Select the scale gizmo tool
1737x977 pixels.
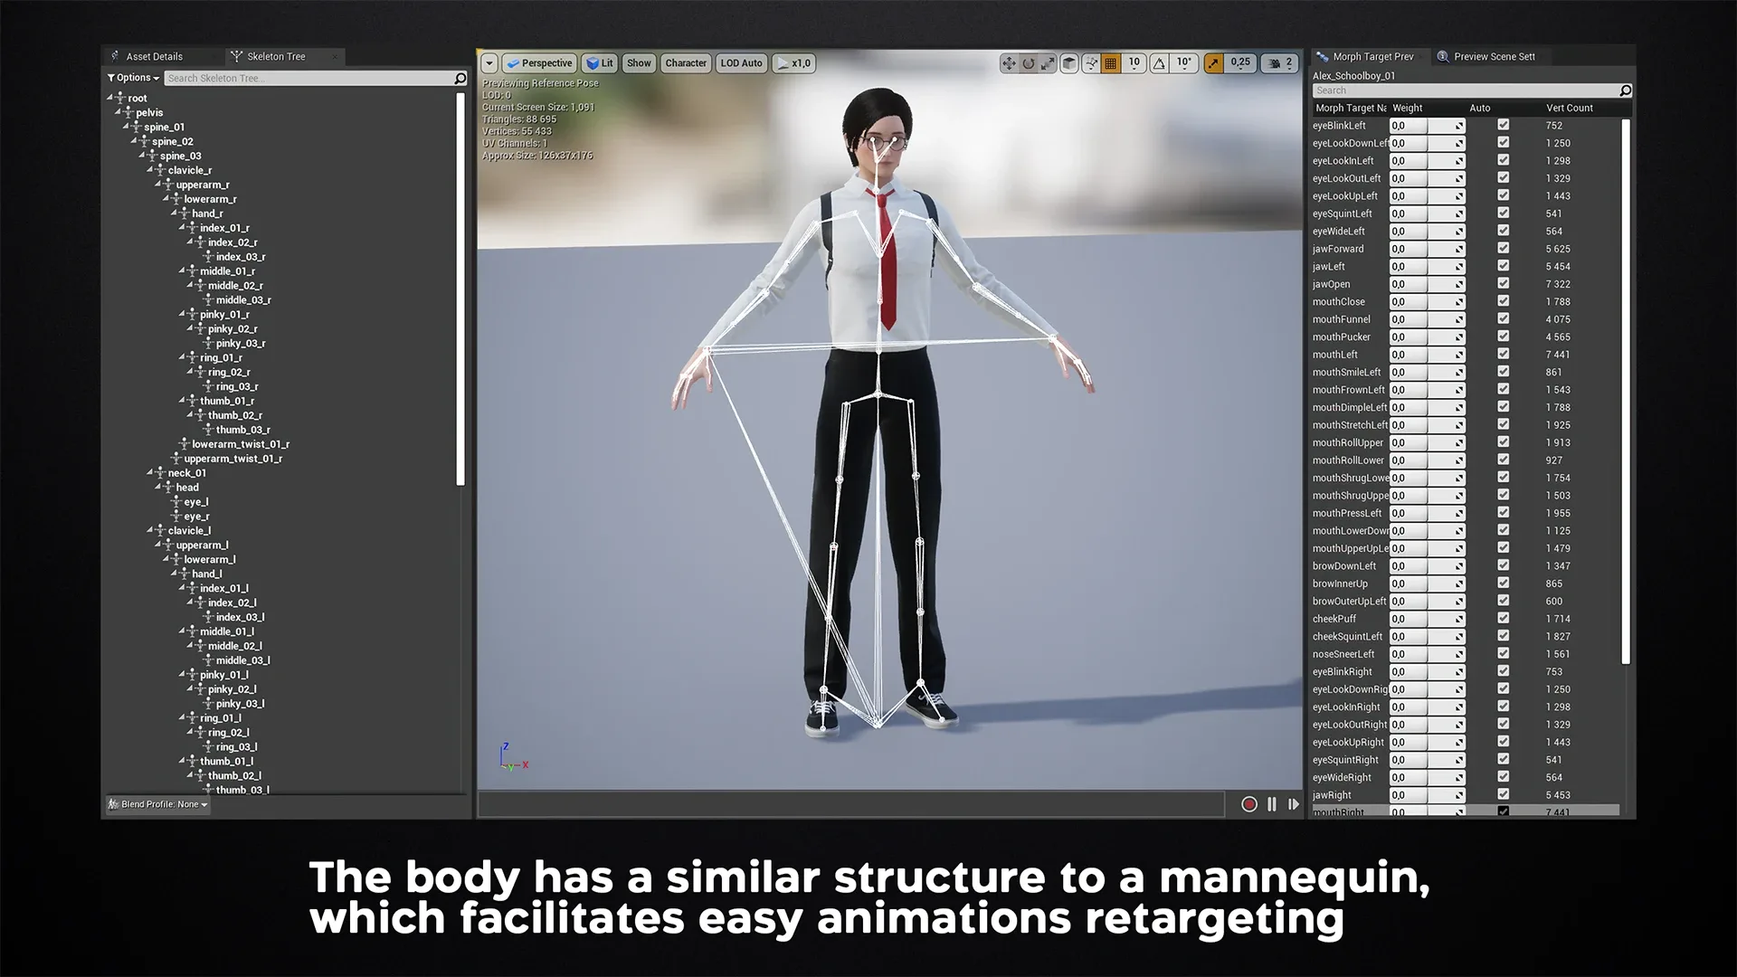point(1048,63)
